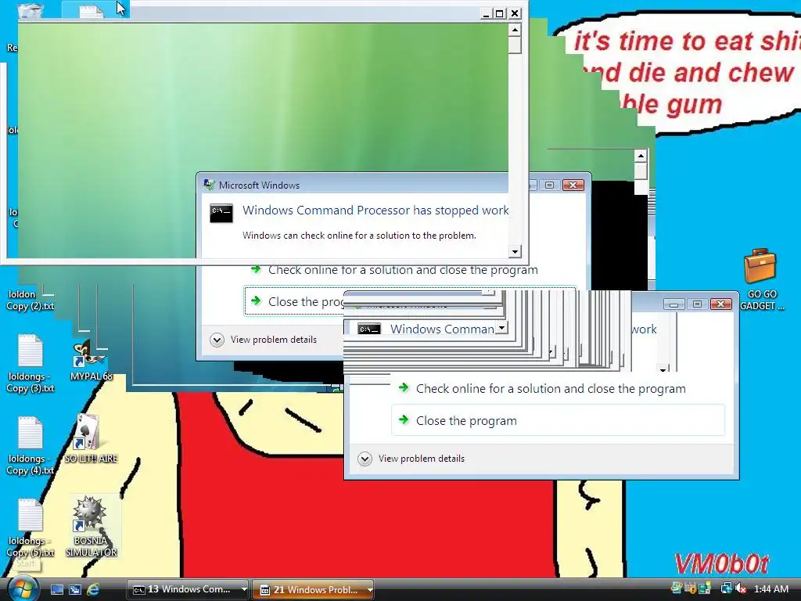Screen dimensions: 801x601
Task: Expand the 21 Windows Problem group arrow
Action: [369, 590]
